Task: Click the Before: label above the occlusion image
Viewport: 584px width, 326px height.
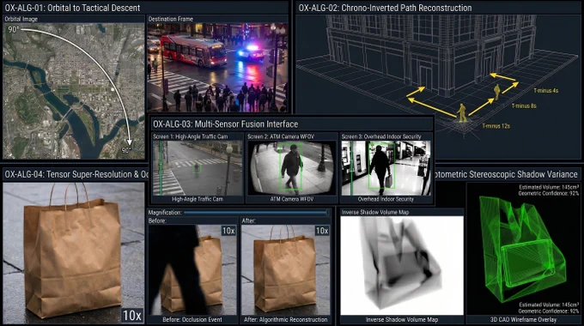Action: coord(157,220)
